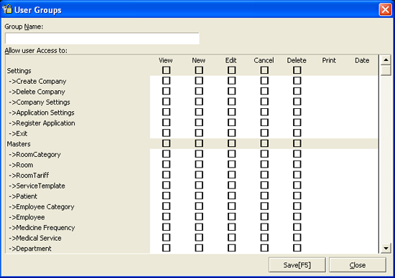Viewport: 395px width, 278px height.
Task: Check View for Settings row
Action: click(x=167, y=70)
